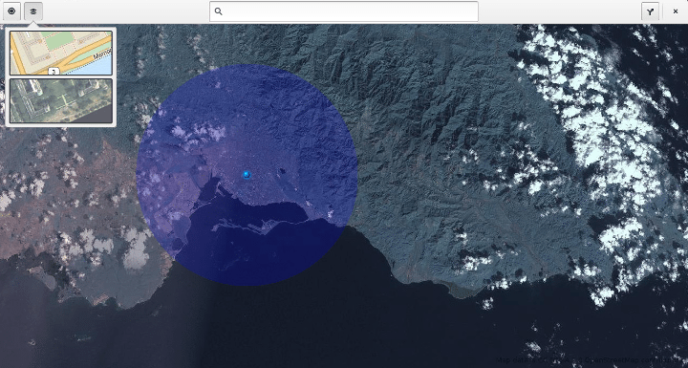Click the blue current-location marker dot

pyautogui.click(x=247, y=175)
